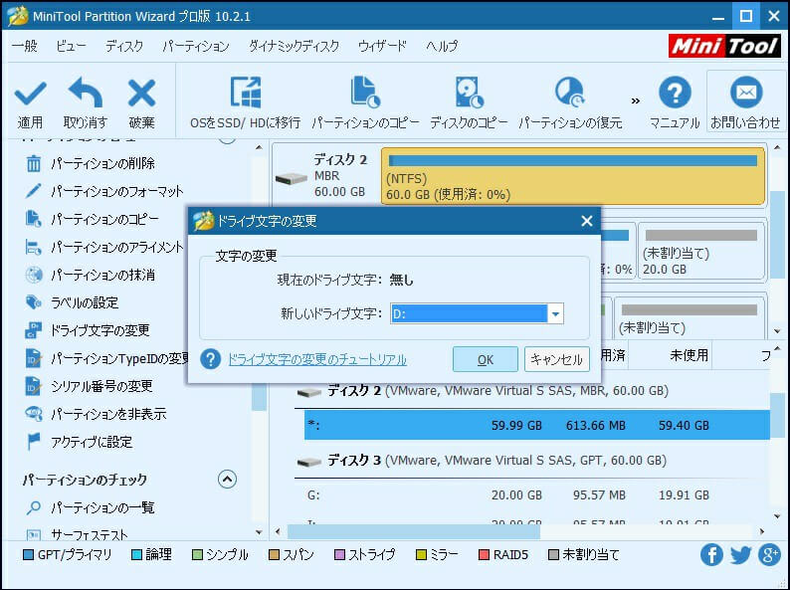Click the horizontal scrollbar in partition list

414,531
